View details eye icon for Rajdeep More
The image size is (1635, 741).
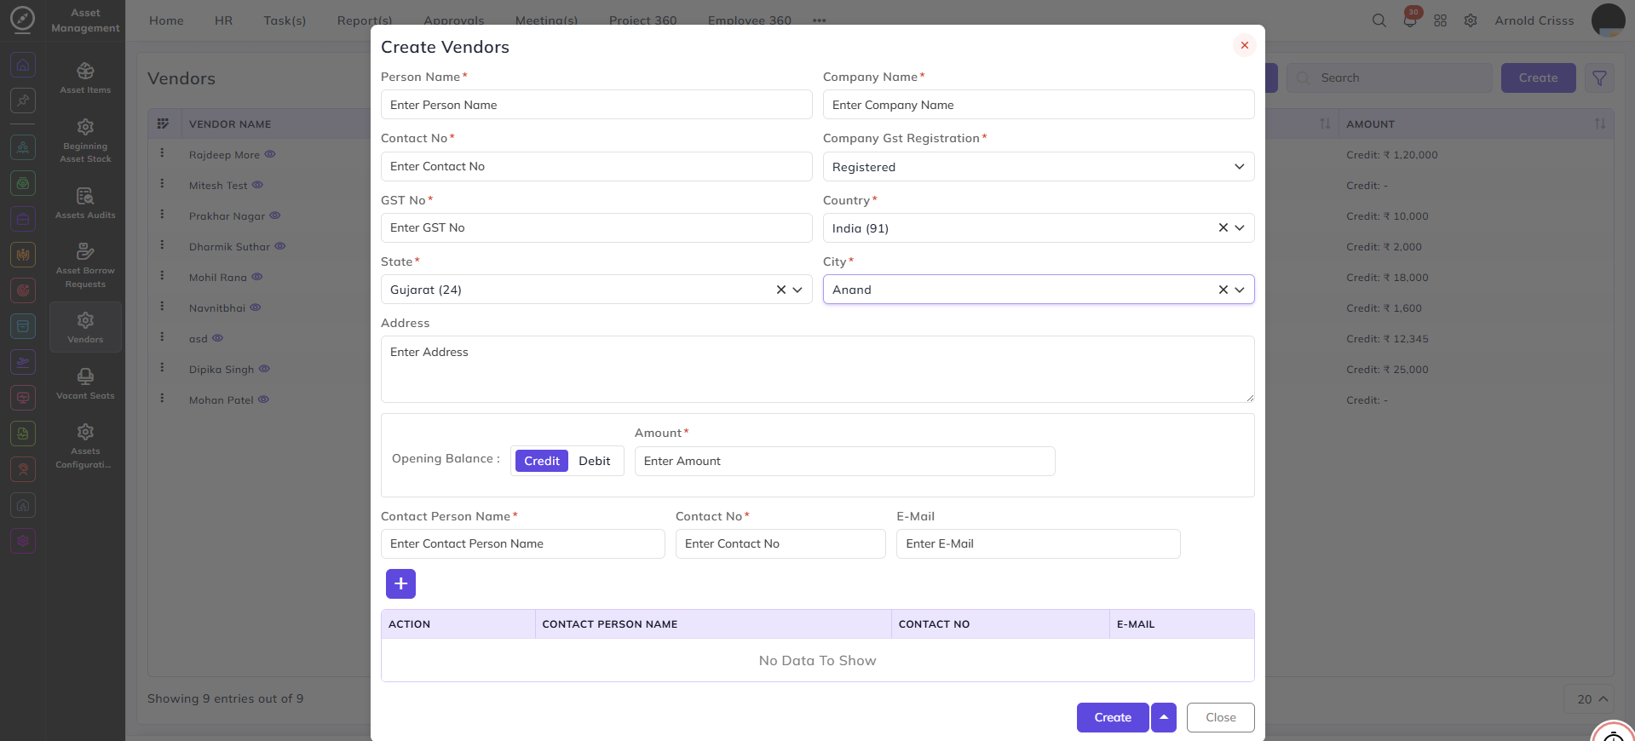point(270,154)
